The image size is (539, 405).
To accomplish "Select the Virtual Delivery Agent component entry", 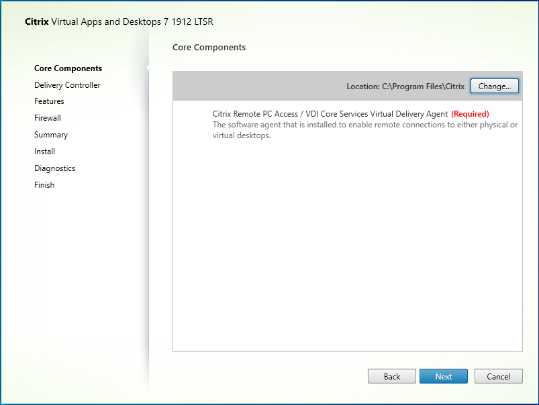I will [x=330, y=114].
